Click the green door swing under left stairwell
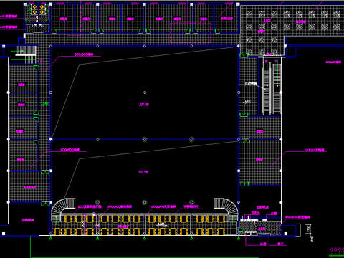Viewport: 344px width, 258px height. click(37, 67)
